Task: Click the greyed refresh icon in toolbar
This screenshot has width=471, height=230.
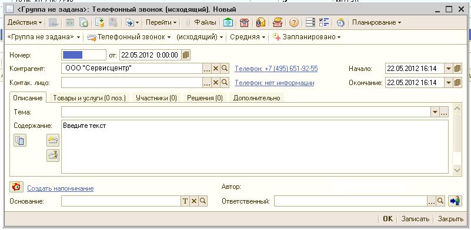Action: 70,22
